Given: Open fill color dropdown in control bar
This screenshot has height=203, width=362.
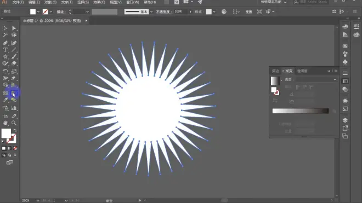Looking at the screenshot, I should coord(38,11).
